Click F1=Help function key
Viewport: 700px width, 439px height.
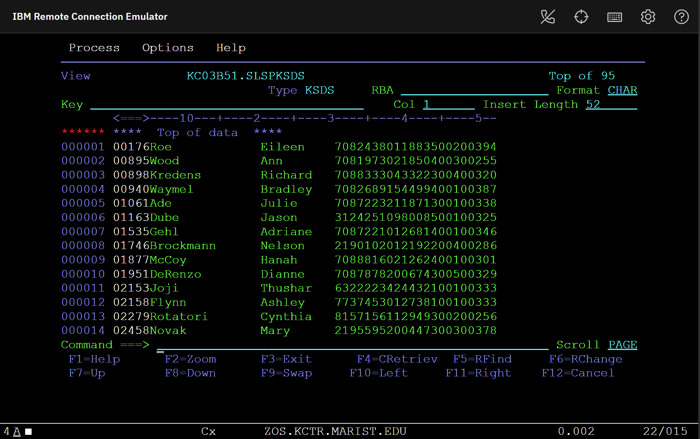tap(94, 359)
